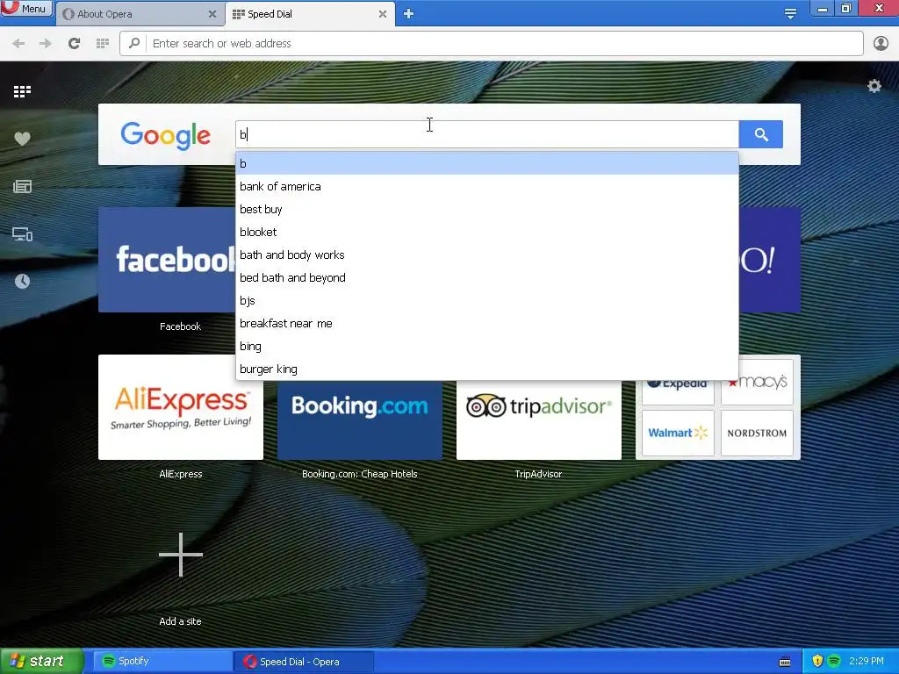Open the Opera Menu button
This screenshot has width=899, height=674.
click(x=26, y=8)
